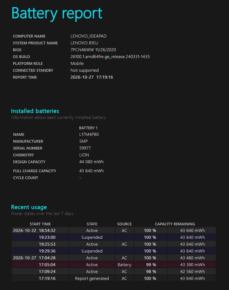Click the "SOURCE" column header
This screenshot has width=229, height=290.
click(x=124, y=224)
